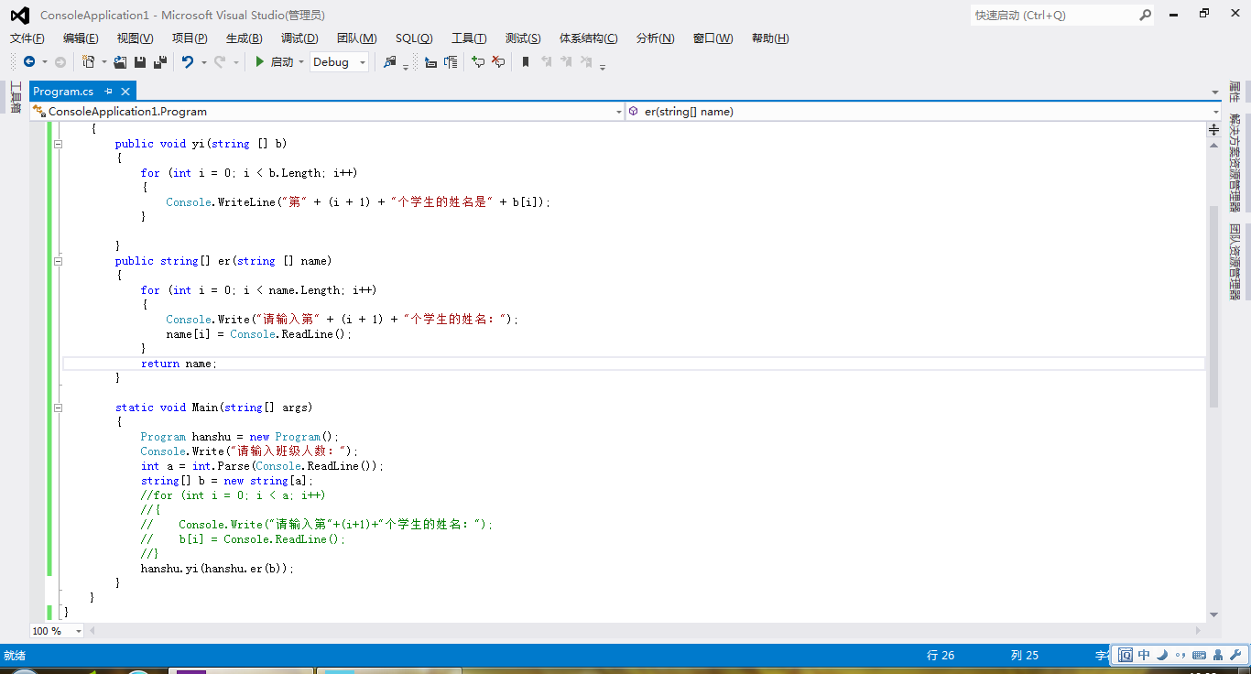Toggle the IME moon half-width icon

pos(1161,655)
